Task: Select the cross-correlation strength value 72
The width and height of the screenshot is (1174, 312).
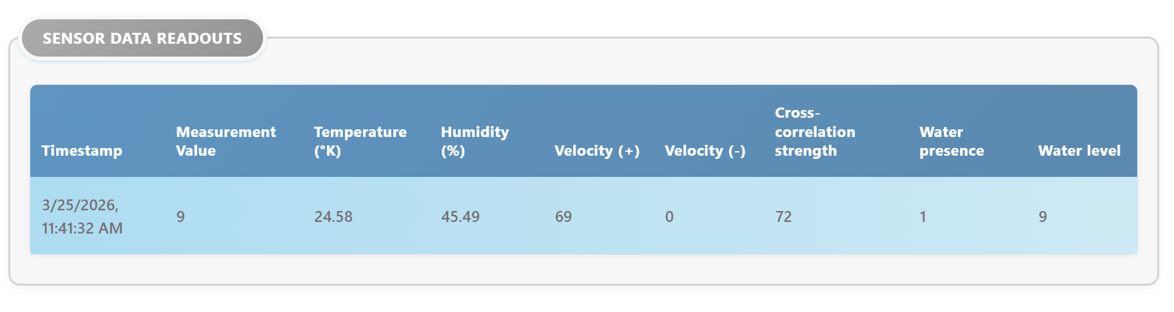Action: [783, 217]
